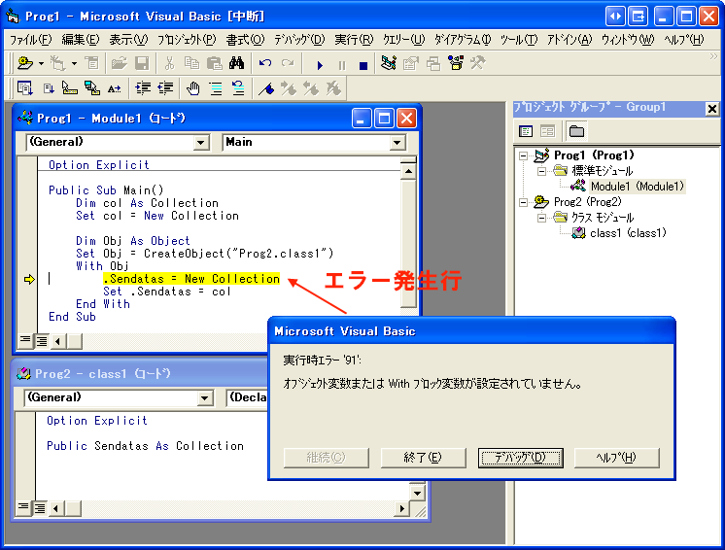Image resolution: width=725 pixels, height=550 pixels.
Task: Switch class1 window to Full Module View
Action: click(40, 508)
